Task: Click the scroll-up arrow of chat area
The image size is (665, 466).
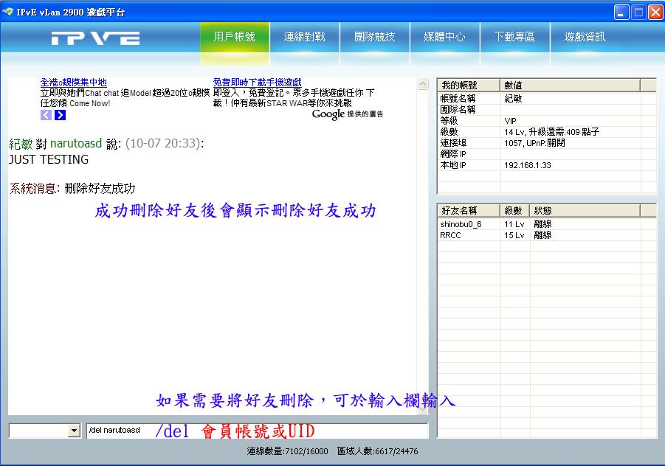Action: click(x=423, y=84)
